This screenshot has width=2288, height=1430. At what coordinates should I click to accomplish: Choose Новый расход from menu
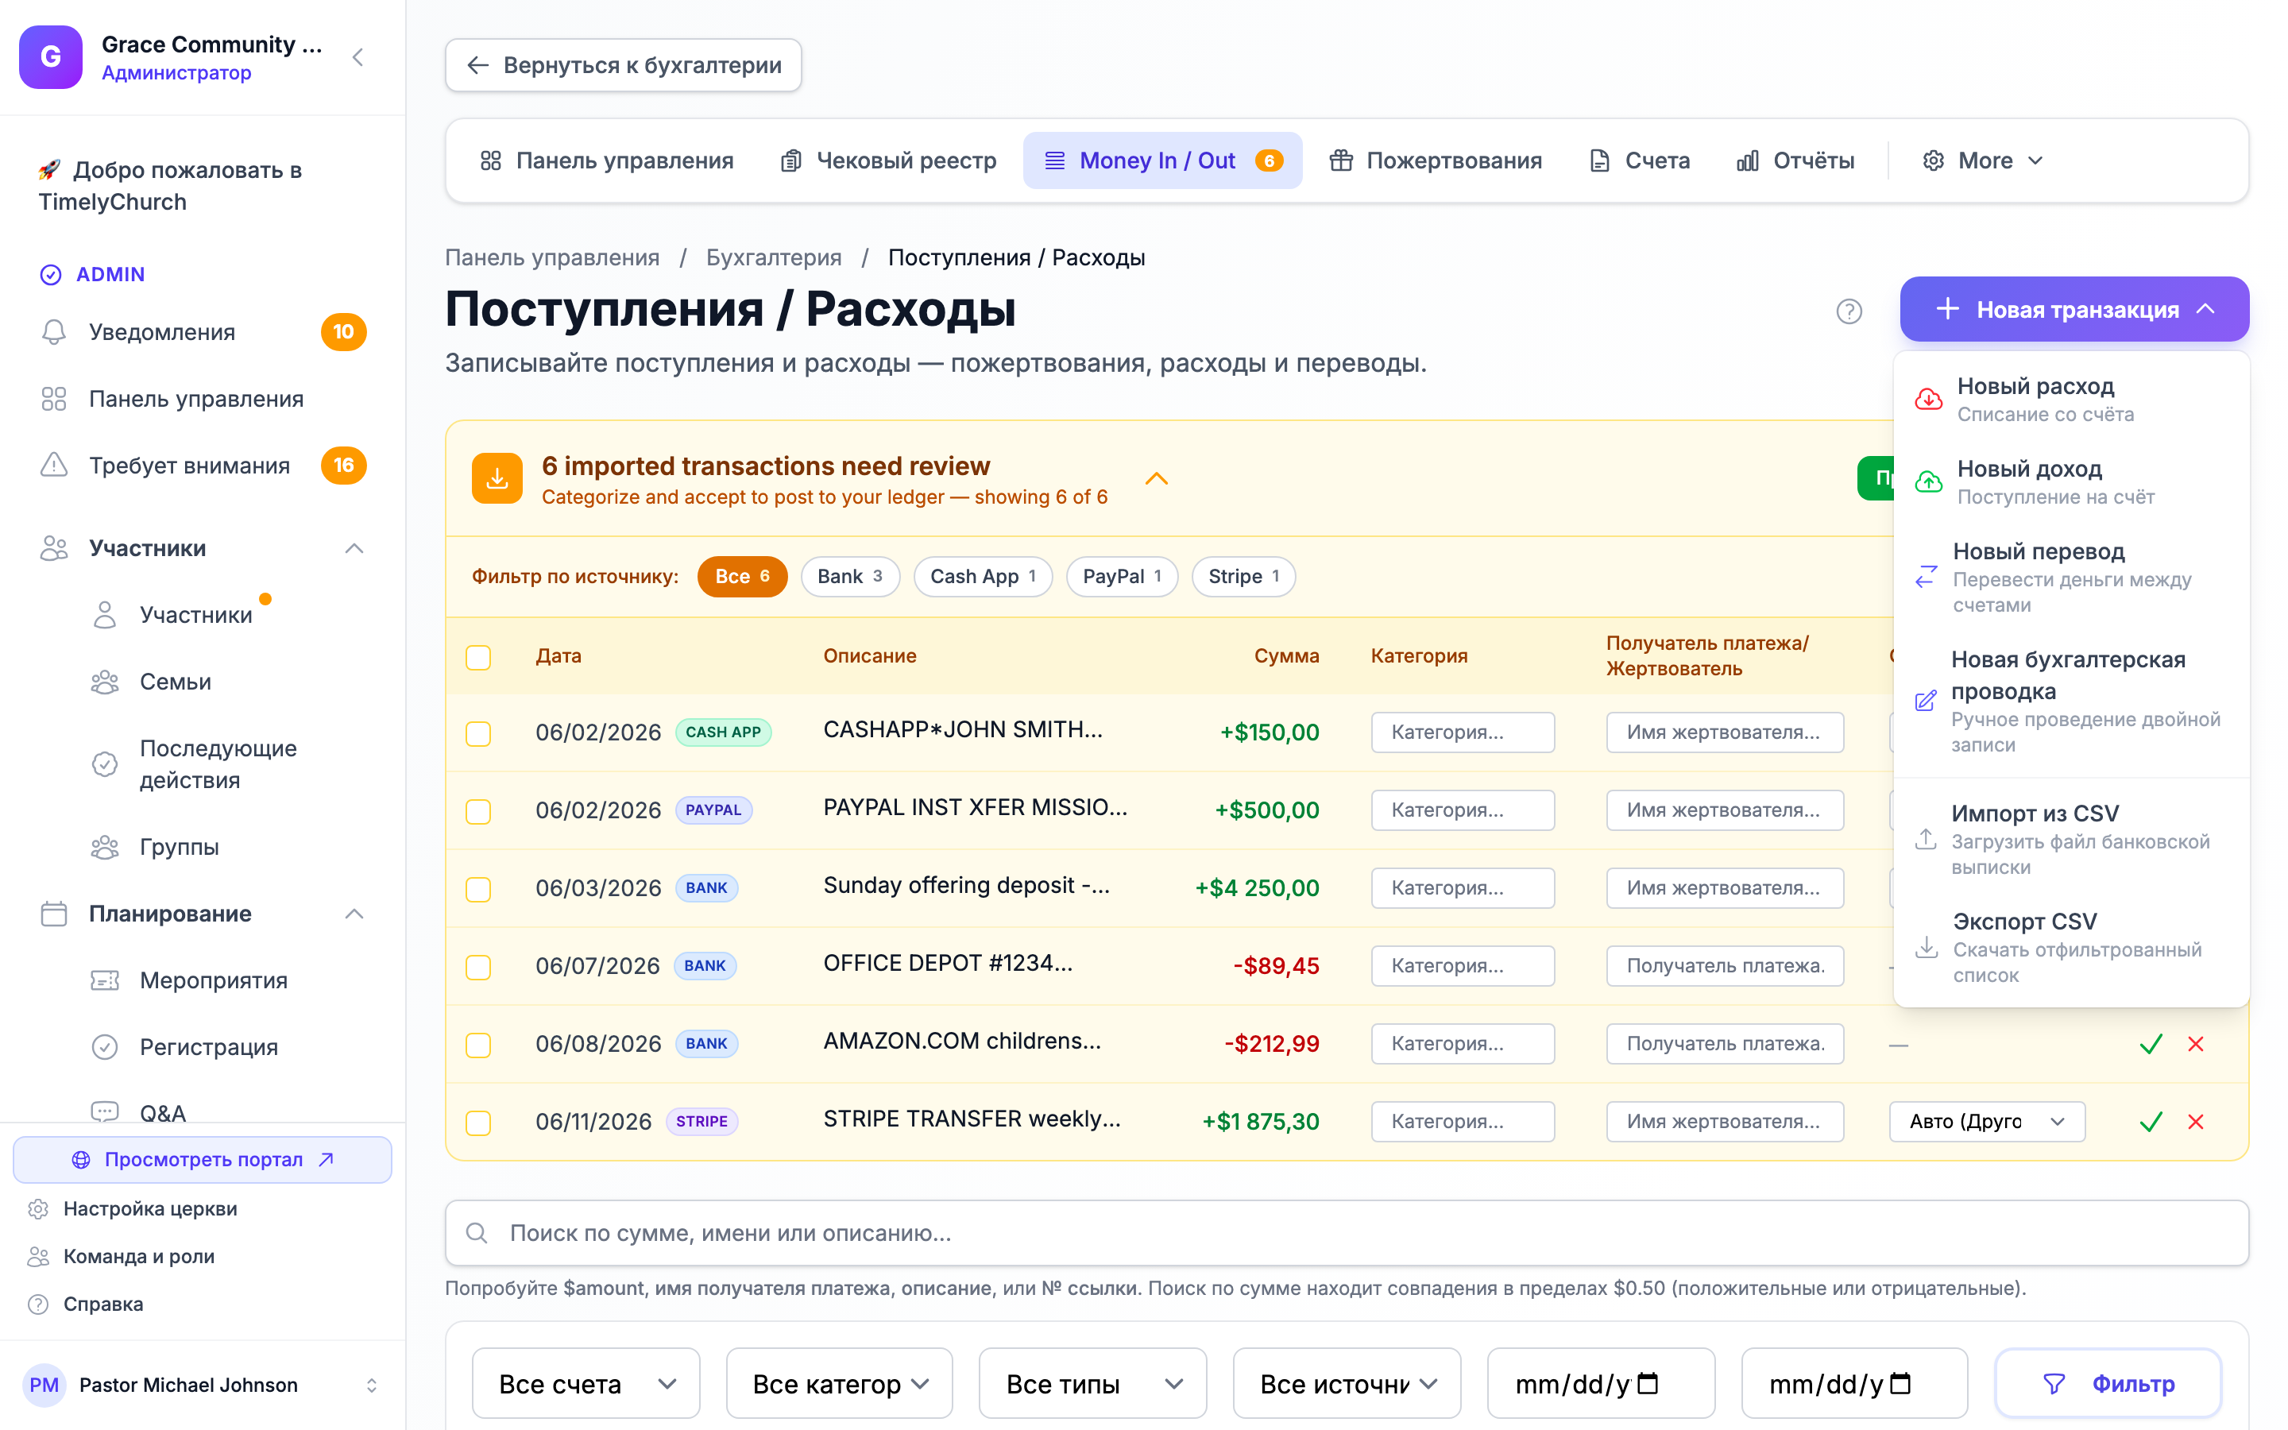click(2070, 399)
